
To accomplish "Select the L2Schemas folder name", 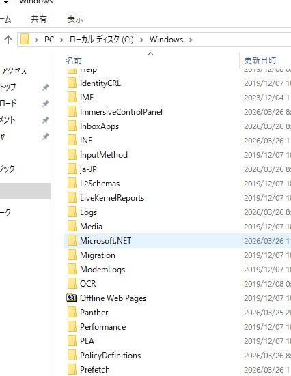I will tap(100, 184).
